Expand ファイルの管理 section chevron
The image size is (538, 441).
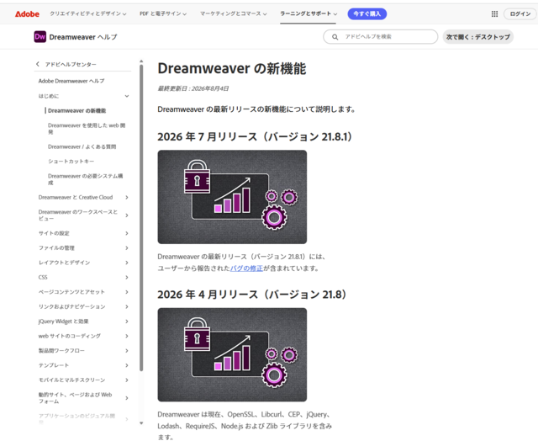[127, 248]
